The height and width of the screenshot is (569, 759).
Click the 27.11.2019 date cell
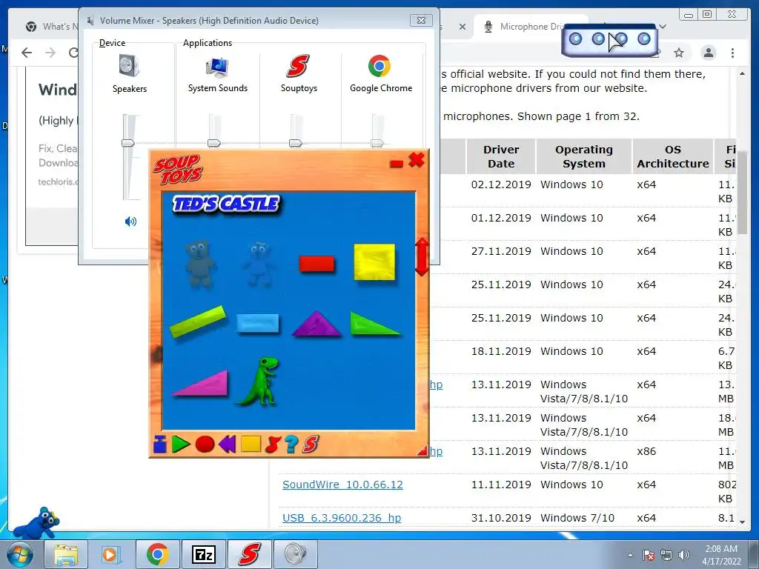coord(501,251)
